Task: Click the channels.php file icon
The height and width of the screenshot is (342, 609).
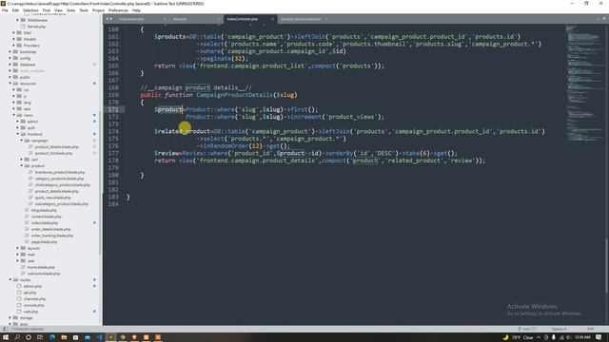Action: [x=19, y=298]
